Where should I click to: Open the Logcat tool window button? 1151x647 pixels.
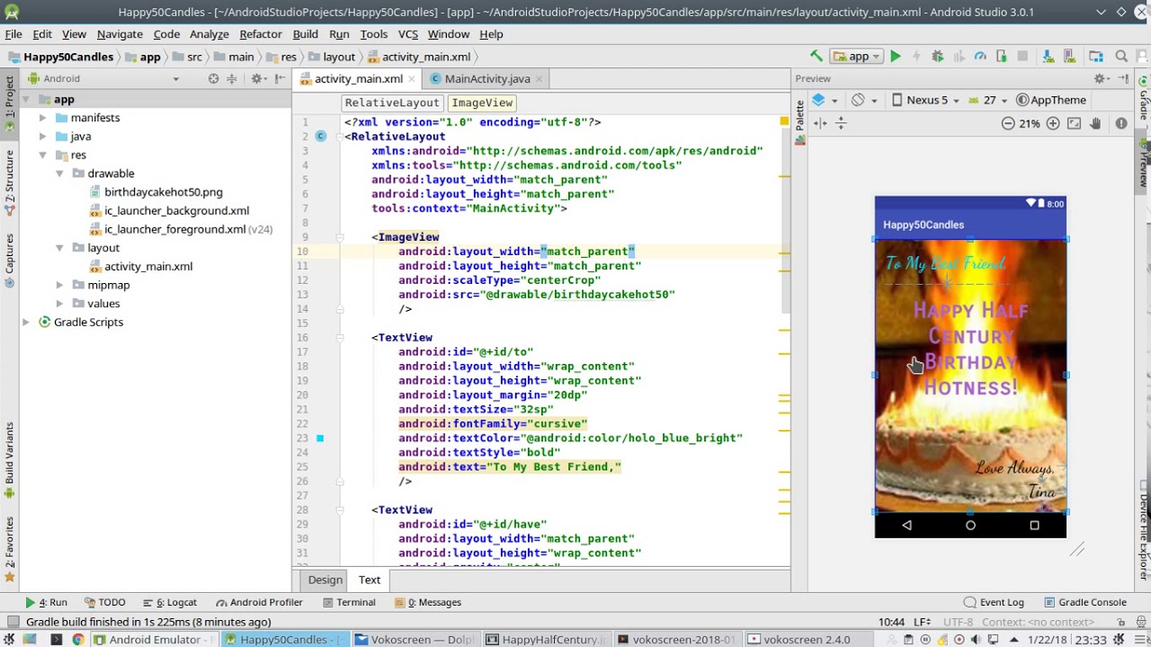click(169, 602)
